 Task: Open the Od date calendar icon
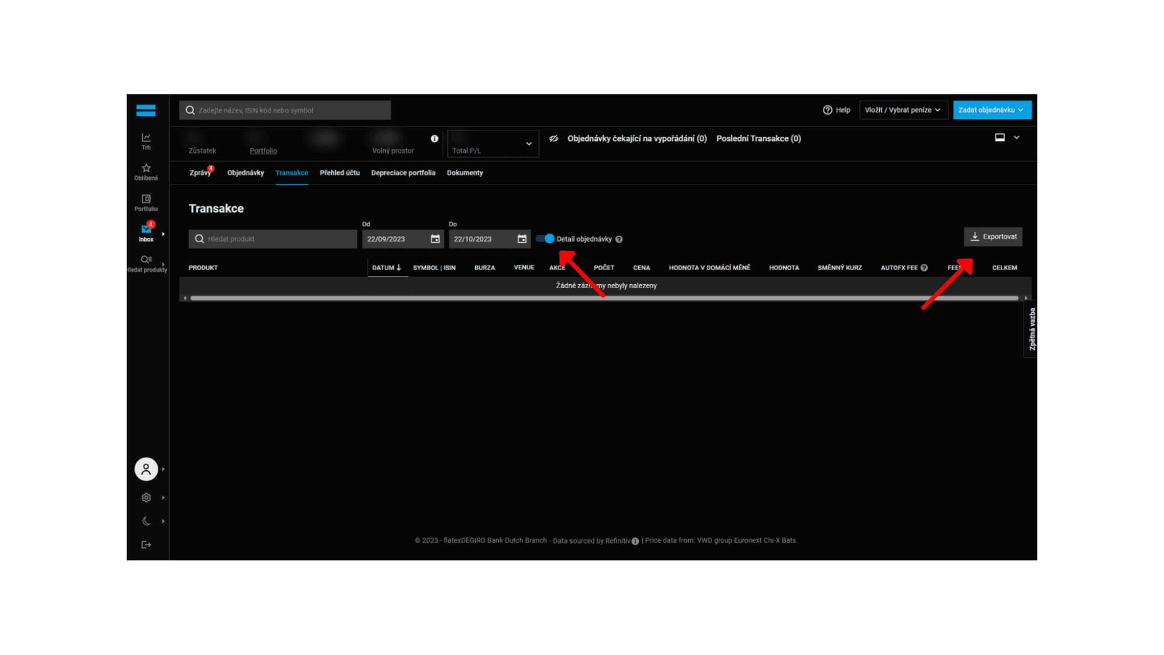click(435, 239)
